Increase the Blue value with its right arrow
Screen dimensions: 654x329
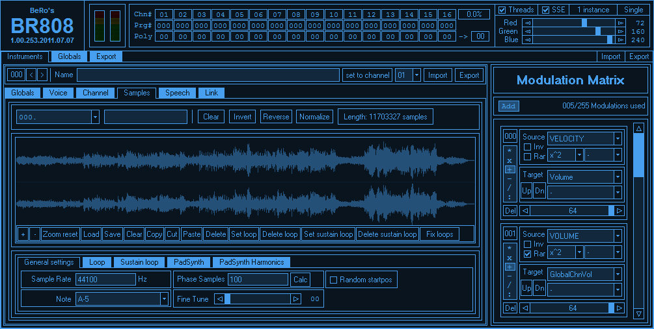(x=621, y=40)
